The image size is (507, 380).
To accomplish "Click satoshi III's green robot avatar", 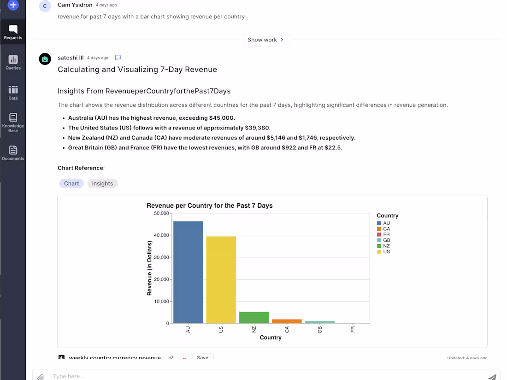I will (44, 59).
